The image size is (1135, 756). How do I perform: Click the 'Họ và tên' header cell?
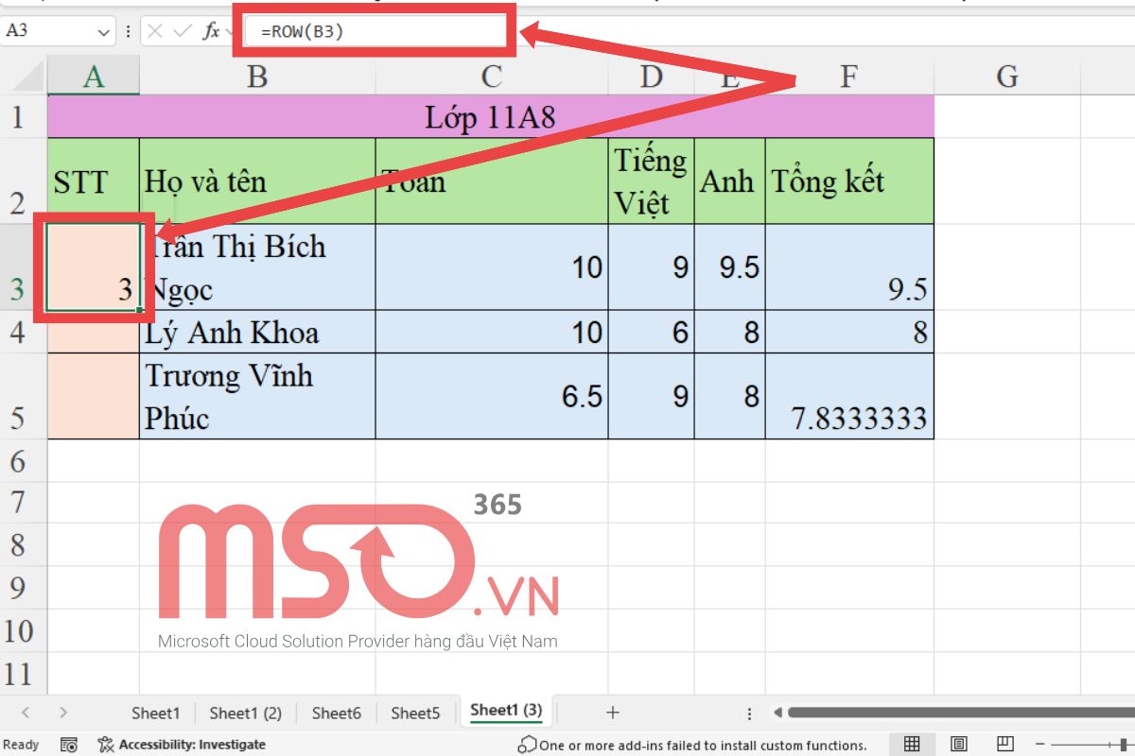(257, 181)
